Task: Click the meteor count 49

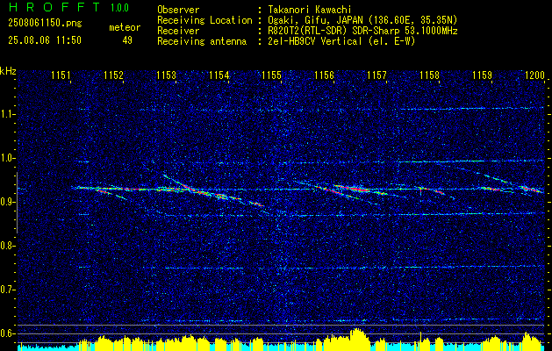Action: point(127,40)
